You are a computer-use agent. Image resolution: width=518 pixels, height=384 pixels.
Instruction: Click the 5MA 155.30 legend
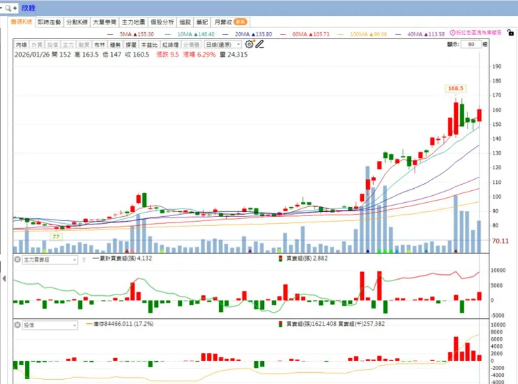coord(130,34)
